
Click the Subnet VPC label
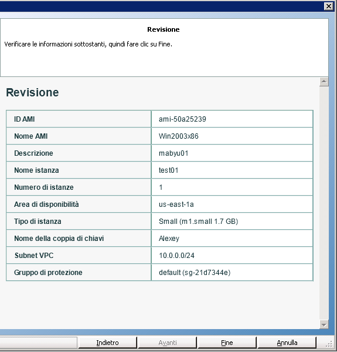tap(34, 256)
